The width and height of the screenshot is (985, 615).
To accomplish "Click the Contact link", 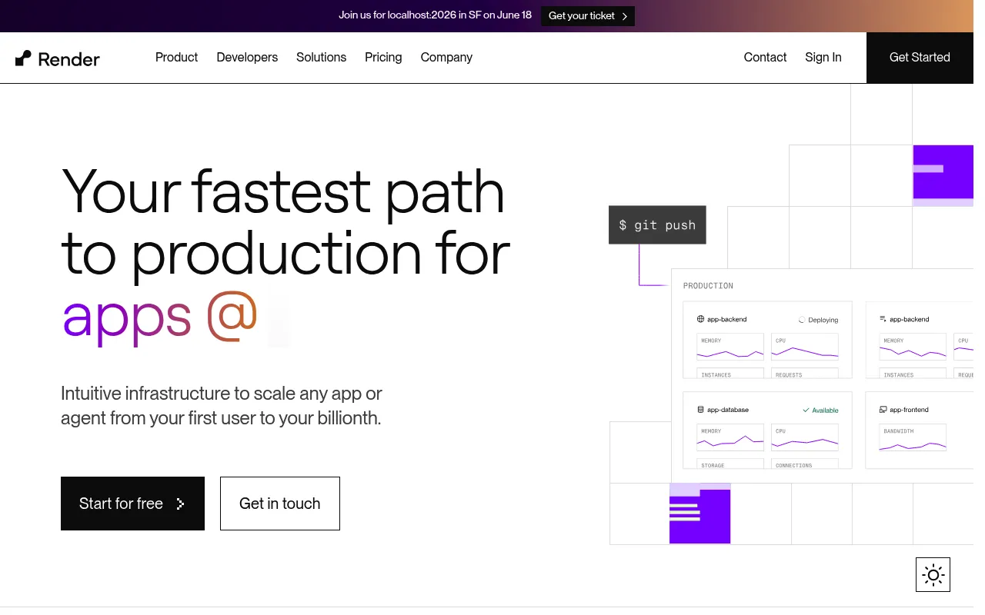I will click(765, 58).
